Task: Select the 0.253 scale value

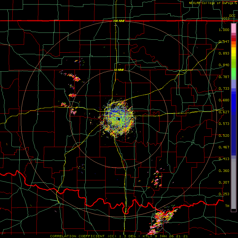Action: click(224, 194)
